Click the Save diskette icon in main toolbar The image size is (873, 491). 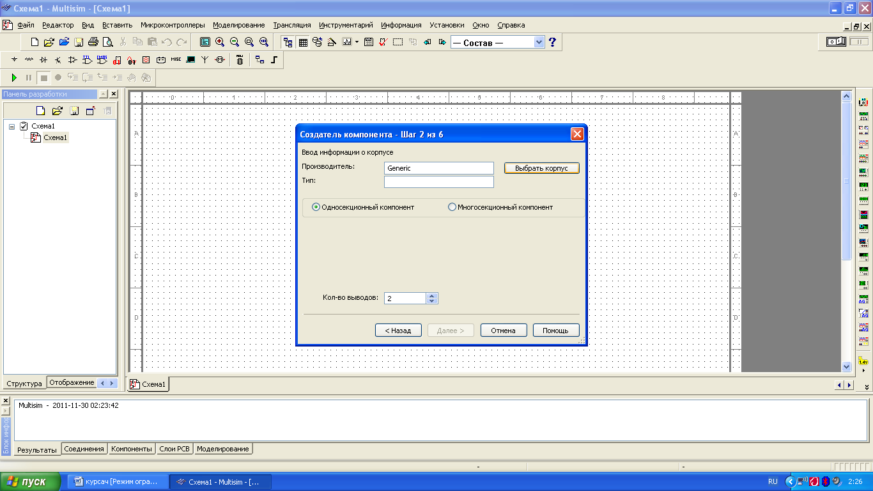coord(79,42)
